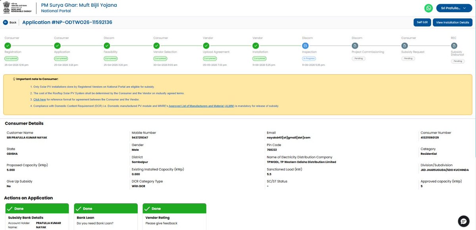Click Pending badge under Subsidy Disbursal
This screenshot has width=476, height=230.
click(458, 61)
